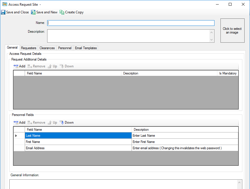This screenshot has height=189, width=250.
Task: Click the First Name row header
Action: tap(19, 142)
